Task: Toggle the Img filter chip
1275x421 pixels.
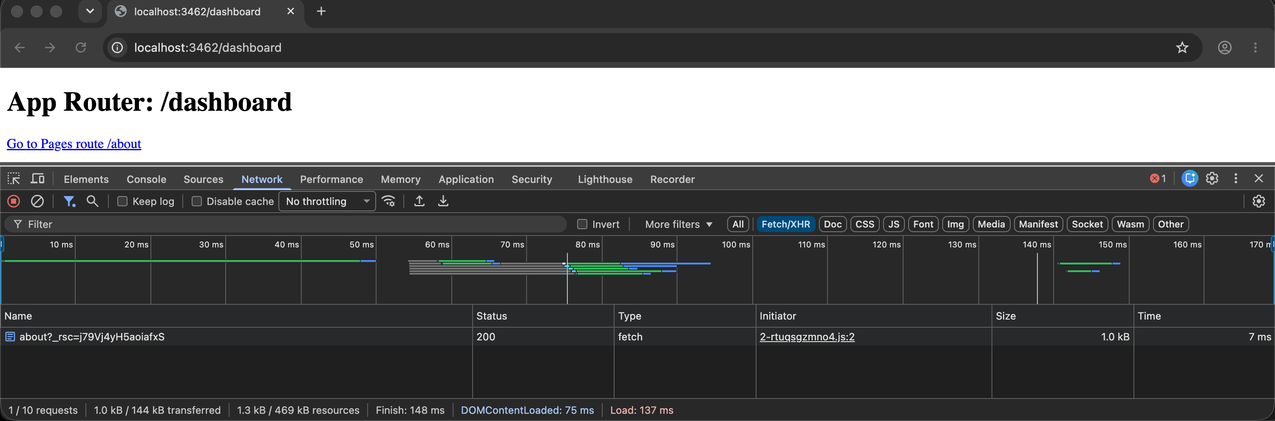Action: (x=955, y=224)
